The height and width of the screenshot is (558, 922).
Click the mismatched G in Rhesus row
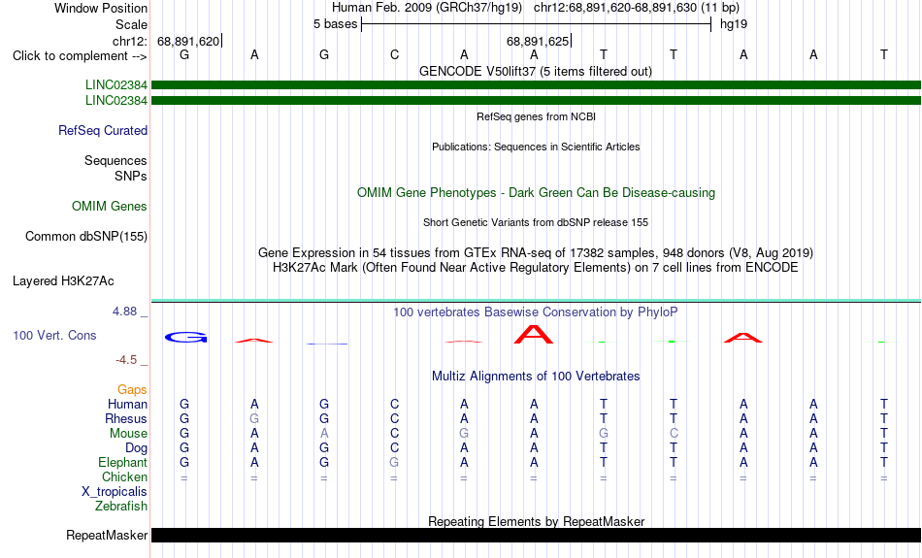point(254,418)
